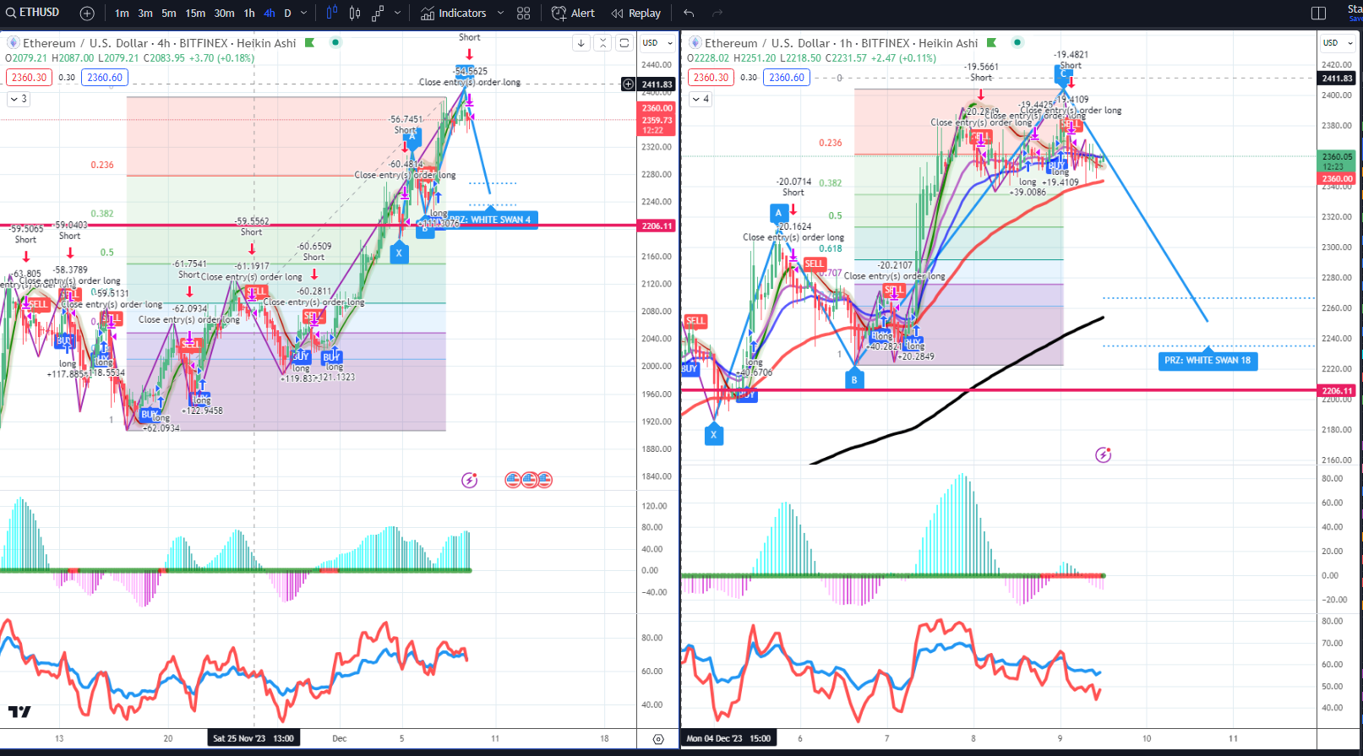
Task: Maximize the 4h chart pane
Action: pyautogui.click(x=624, y=43)
